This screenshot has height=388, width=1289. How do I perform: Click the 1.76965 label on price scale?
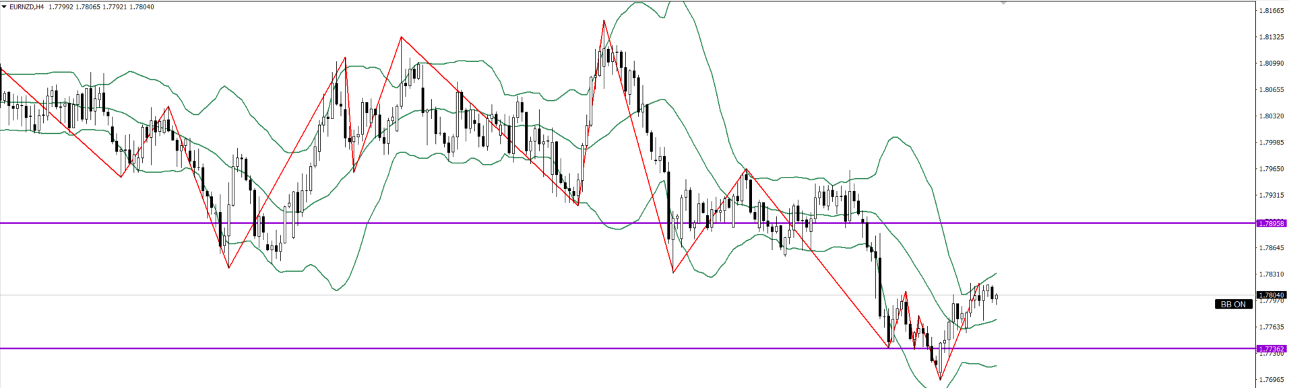coord(1271,380)
